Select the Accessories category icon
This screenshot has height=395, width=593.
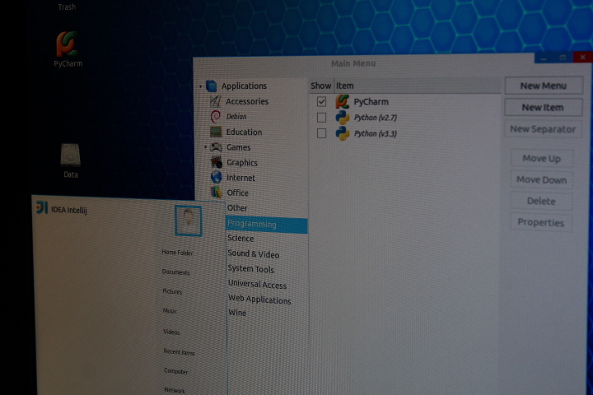215,101
